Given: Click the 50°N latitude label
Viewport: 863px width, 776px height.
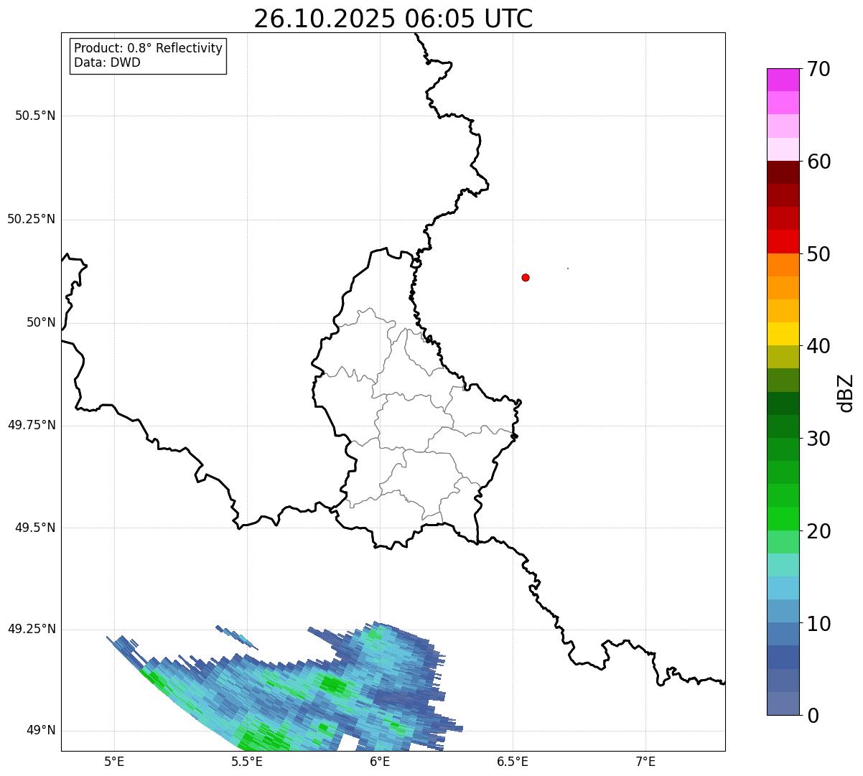Looking at the screenshot, I should (x=41, y=322).
